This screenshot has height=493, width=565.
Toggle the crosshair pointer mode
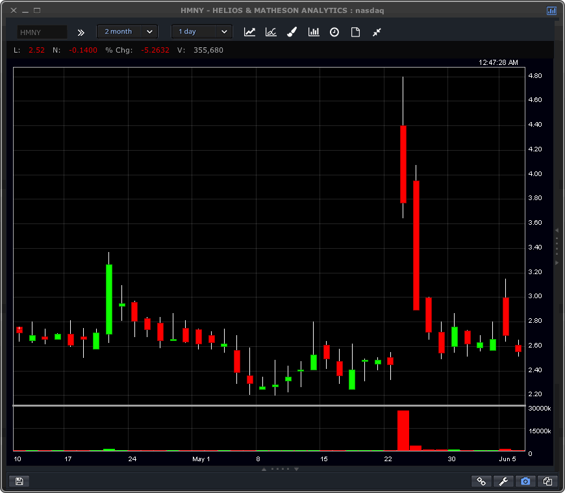tap(377, 31)
